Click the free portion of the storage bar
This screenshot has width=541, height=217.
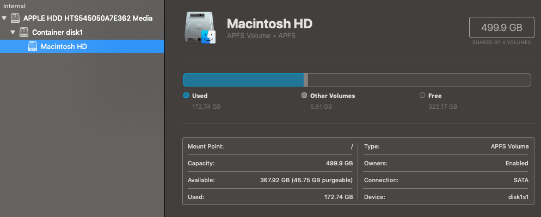(419, 80)
